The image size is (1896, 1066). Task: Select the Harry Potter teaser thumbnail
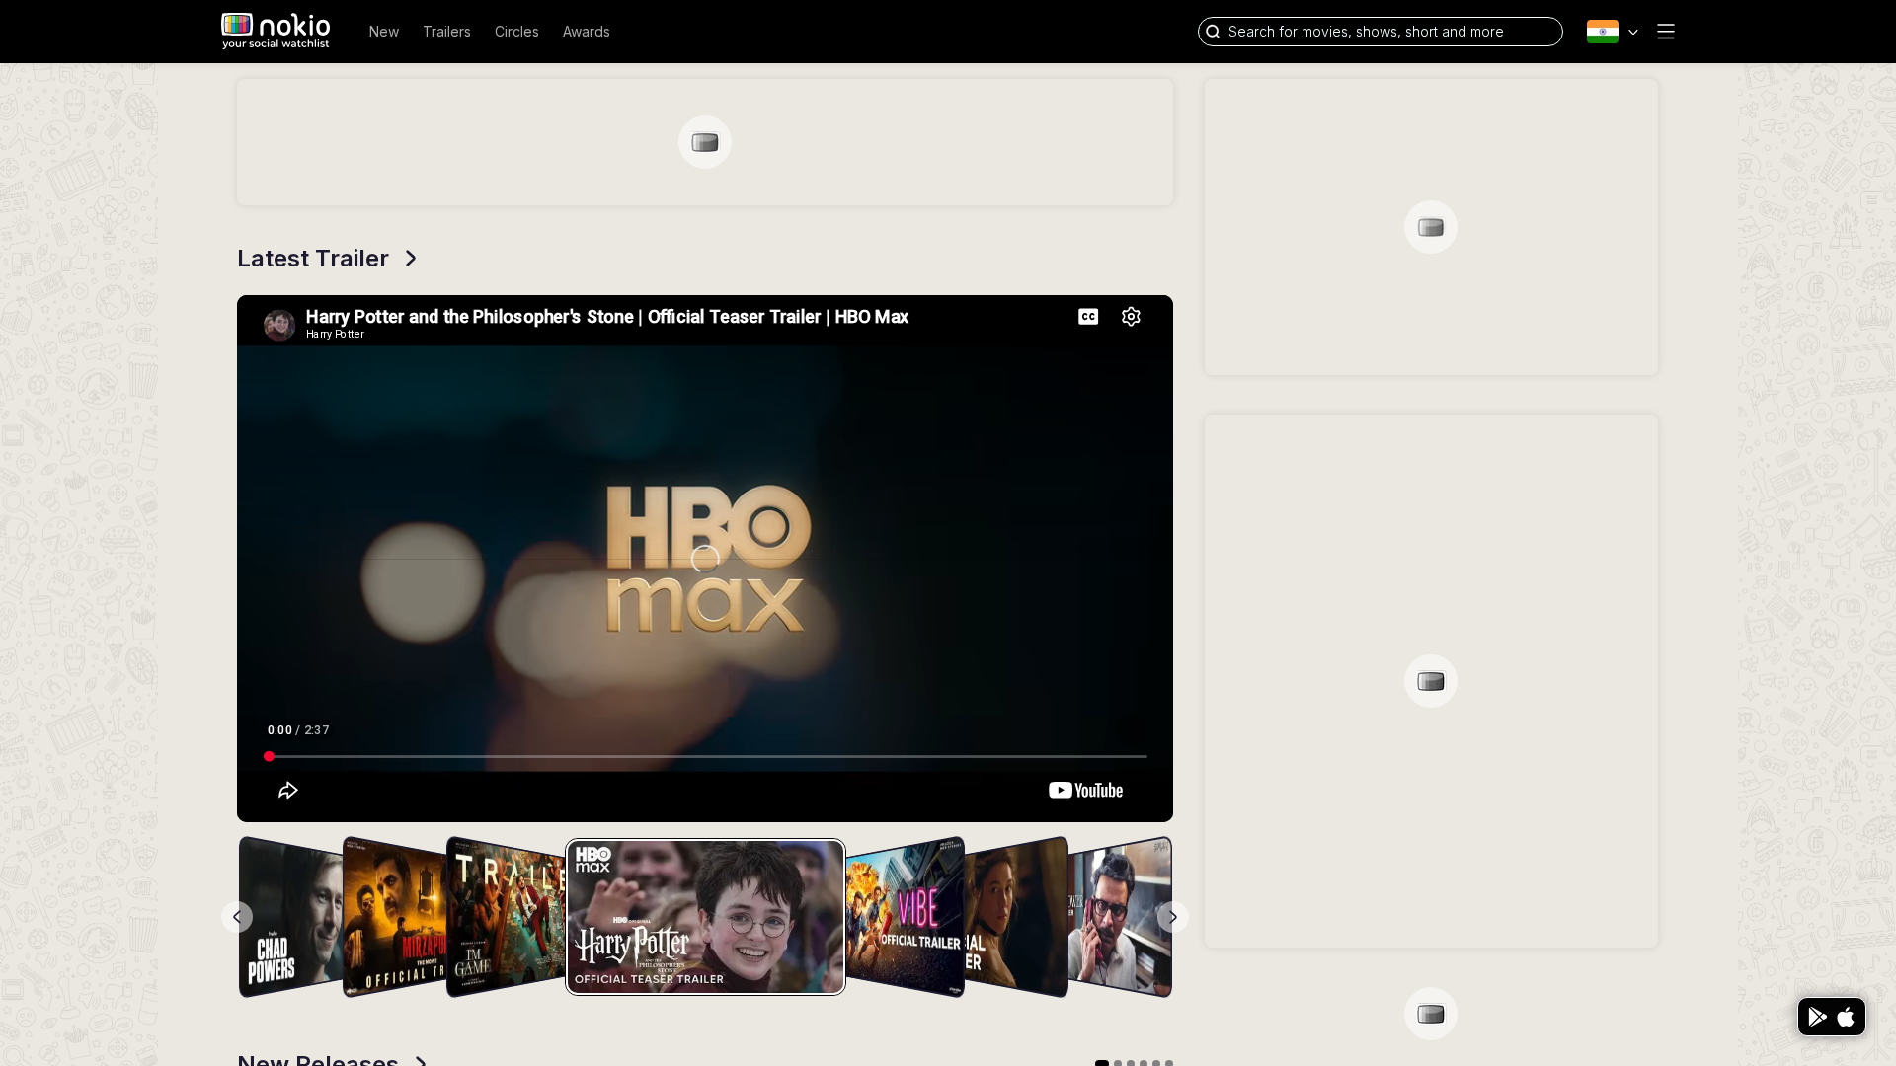point(705,917)
